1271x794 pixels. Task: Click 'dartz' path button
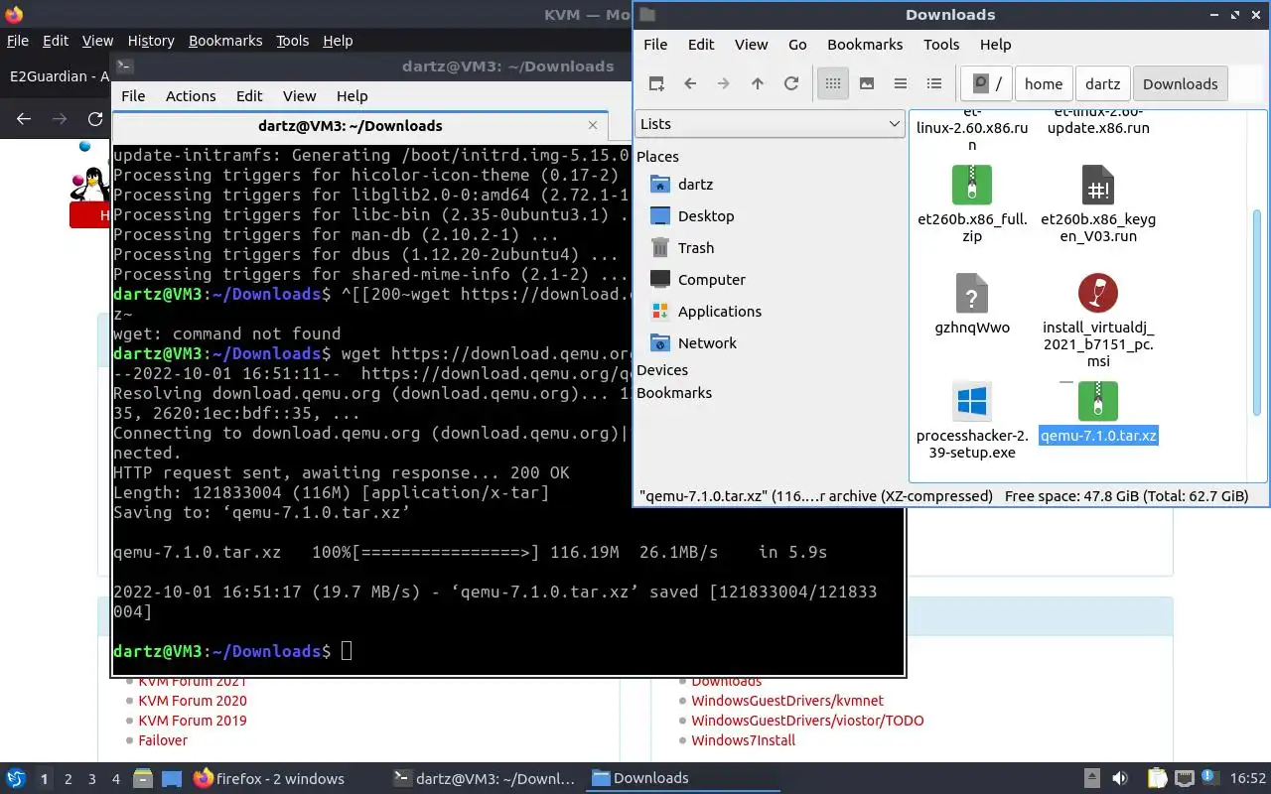coord(1102,84)
